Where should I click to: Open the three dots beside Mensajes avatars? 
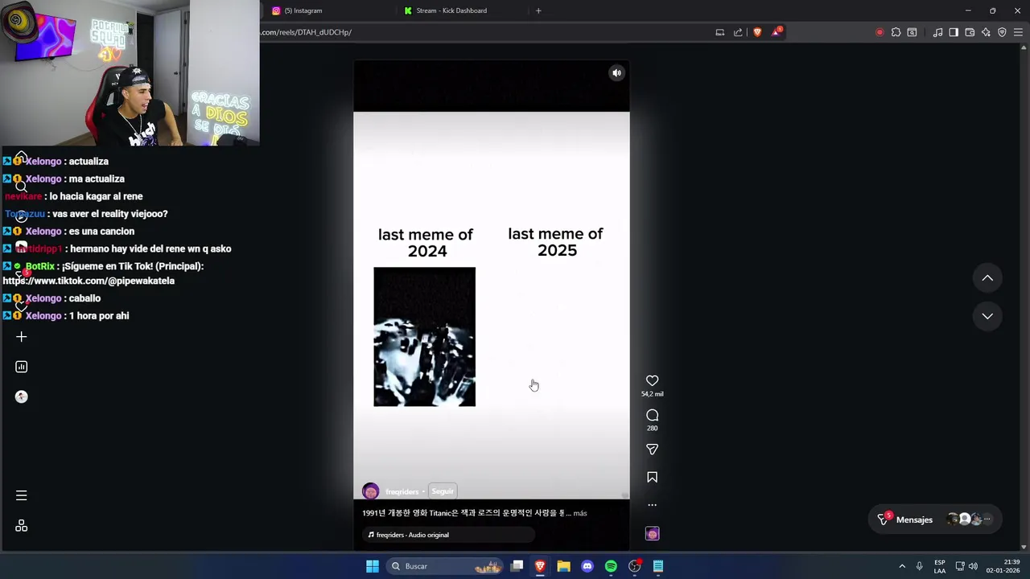click(987, 519)
